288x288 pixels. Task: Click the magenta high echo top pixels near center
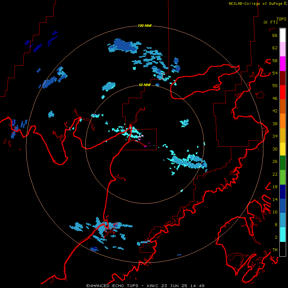click(x=145, y=146)
